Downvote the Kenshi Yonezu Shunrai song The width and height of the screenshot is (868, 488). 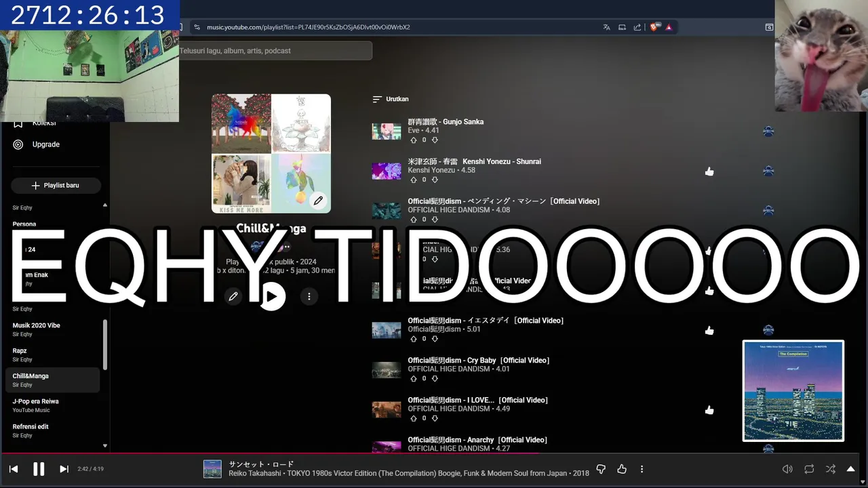(435, 180)
